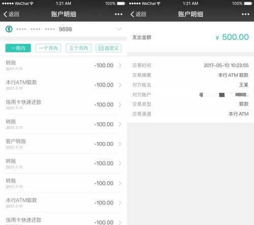Click the 交易渠道 label

pyautogui.click(x=142, y=114)
